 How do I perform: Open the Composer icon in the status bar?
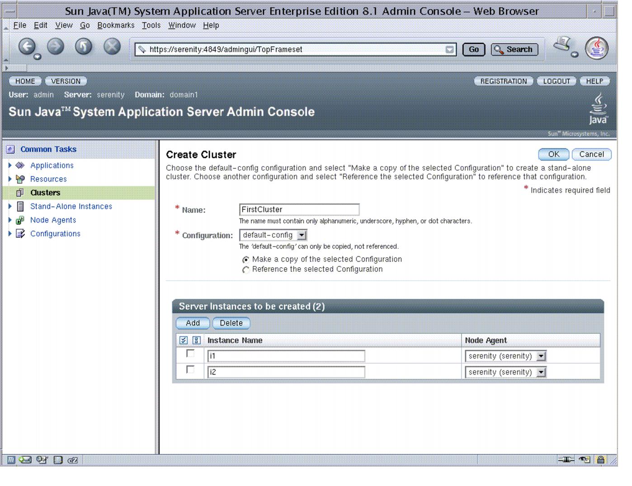[x=42, y=460]
